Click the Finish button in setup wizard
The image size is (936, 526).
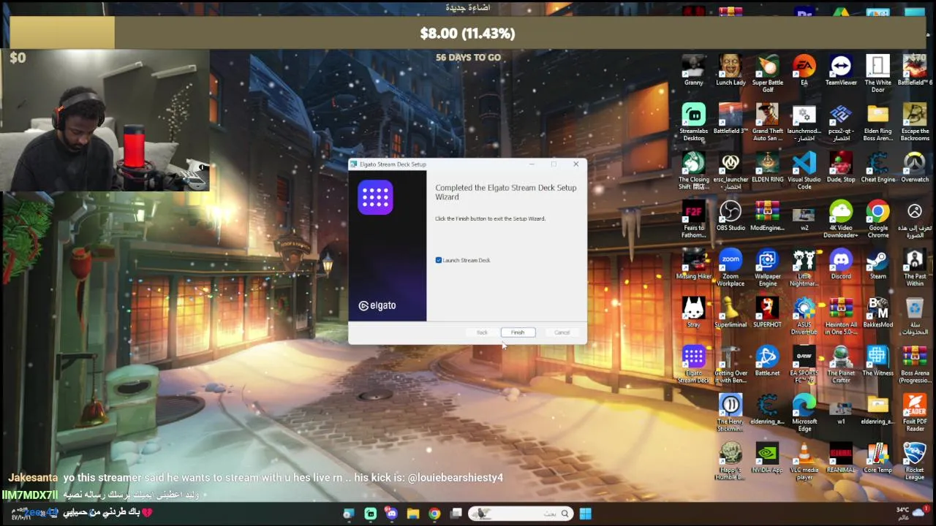click(x=518, y=332)
